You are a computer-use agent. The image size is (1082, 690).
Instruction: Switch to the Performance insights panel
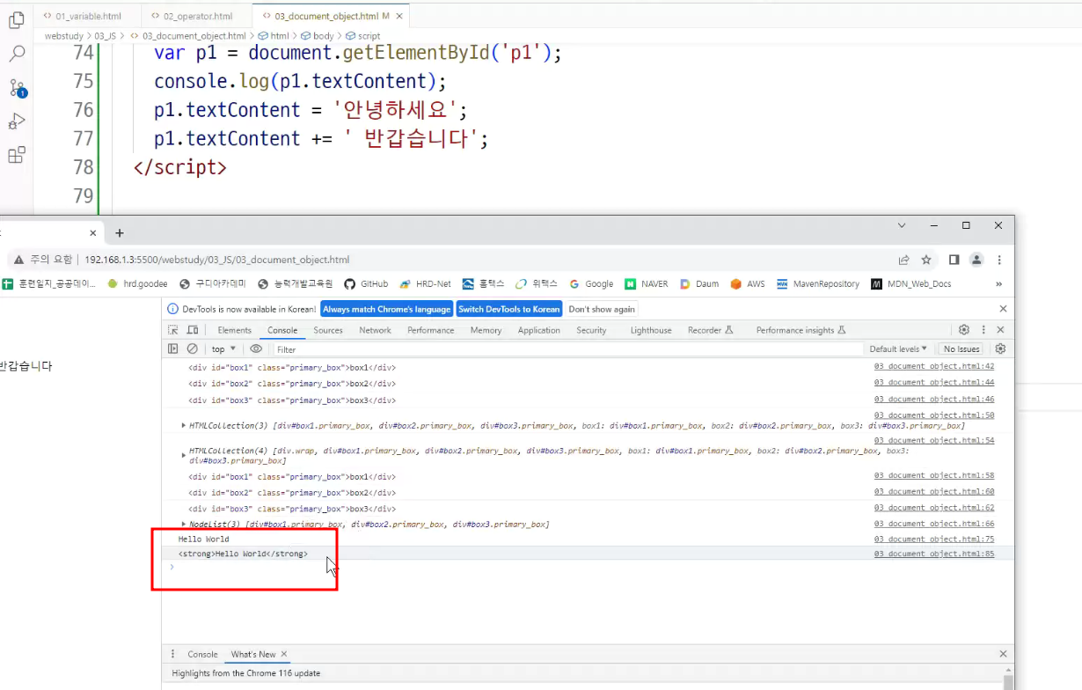(x=801, y=330)
